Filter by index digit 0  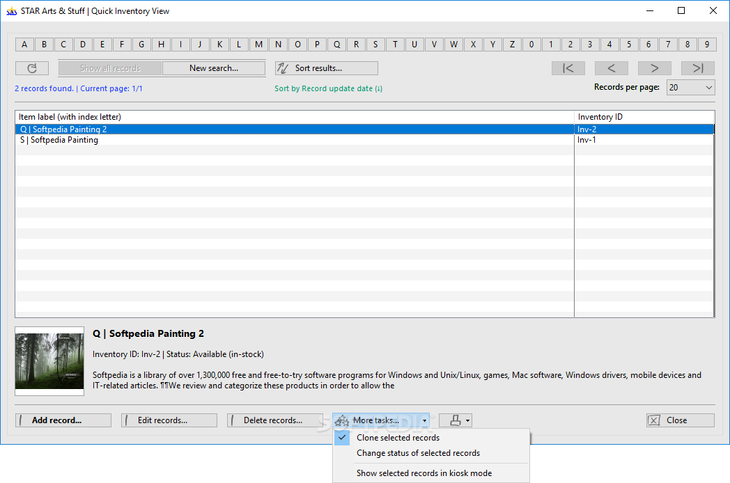[531, 45]
